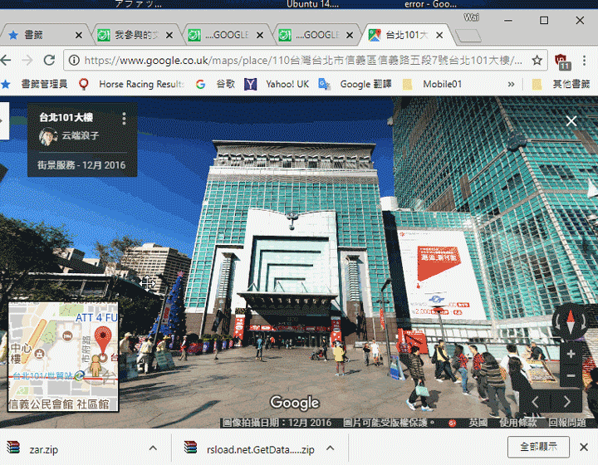Click the contributor avatar photo
The image size is (598, 465).
(x=48, y=136)
